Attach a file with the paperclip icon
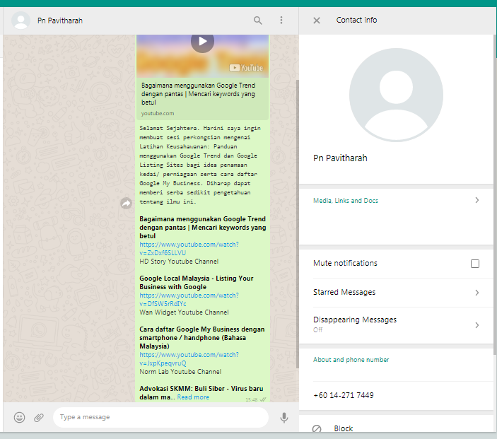 pos(39,418)
